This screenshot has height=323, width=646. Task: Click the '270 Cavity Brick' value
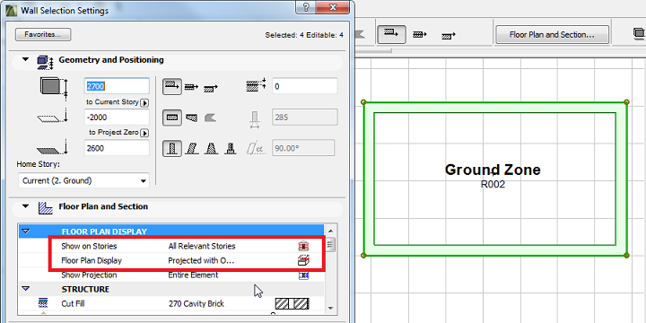[196, 303]
